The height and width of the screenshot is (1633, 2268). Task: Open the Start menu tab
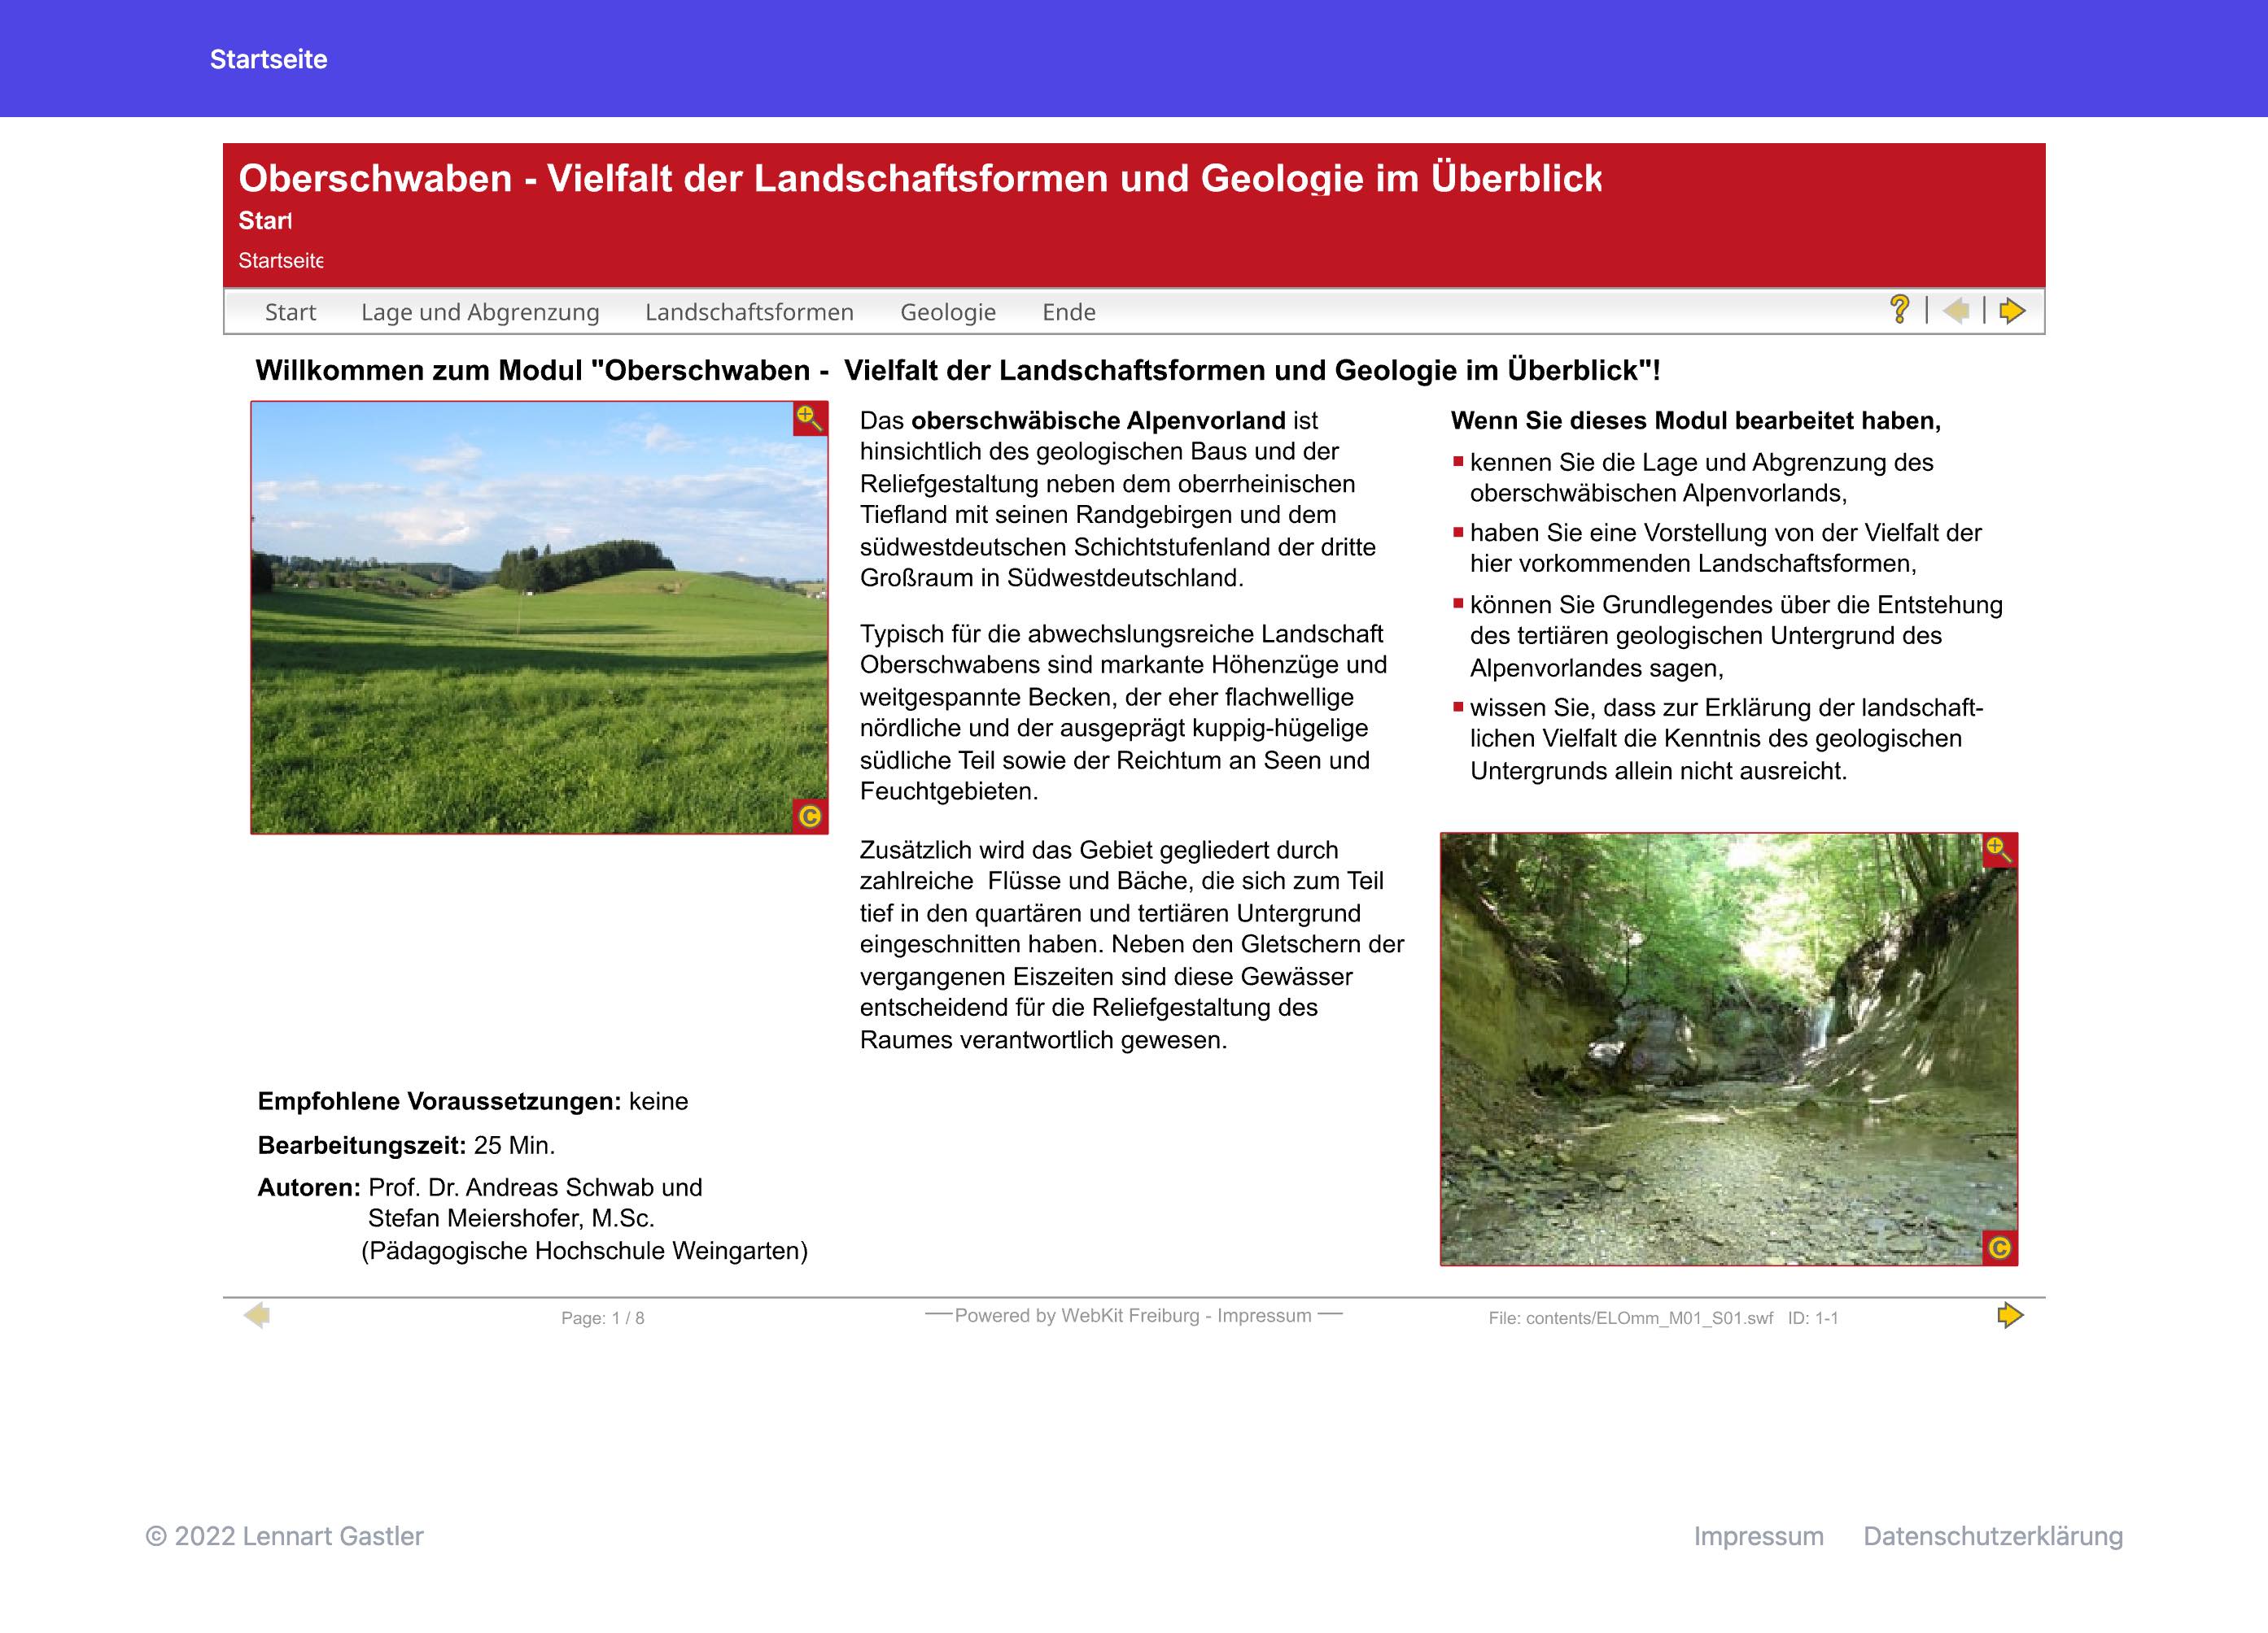tap(290, 313)
